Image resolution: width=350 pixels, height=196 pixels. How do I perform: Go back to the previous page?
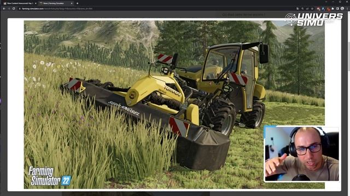point(4,9)
